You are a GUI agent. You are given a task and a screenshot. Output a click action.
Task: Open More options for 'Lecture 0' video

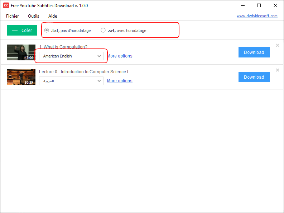(x=120, y=80)
